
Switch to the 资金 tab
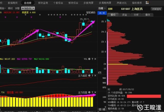(125, 15)
